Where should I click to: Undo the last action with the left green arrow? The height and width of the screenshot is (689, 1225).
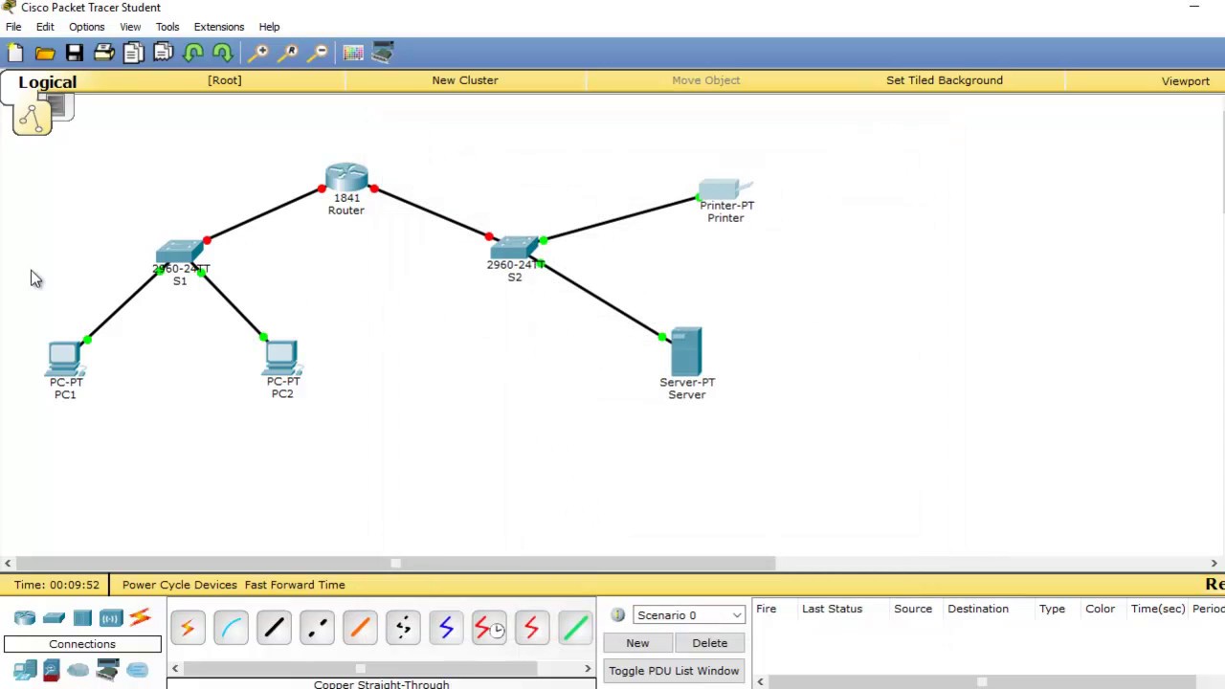tap(193, 53)
